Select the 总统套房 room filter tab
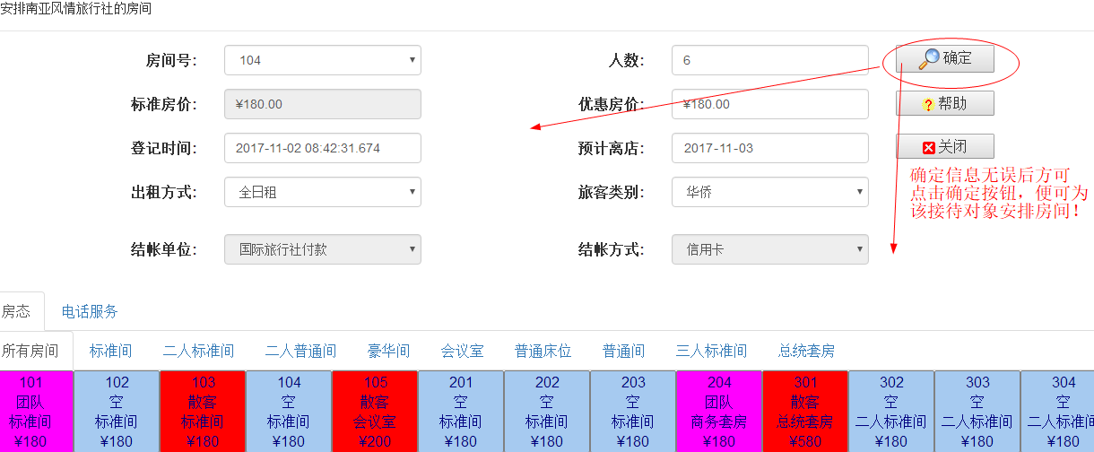Screen dimensions: 1094x452 tap(807, 351)
